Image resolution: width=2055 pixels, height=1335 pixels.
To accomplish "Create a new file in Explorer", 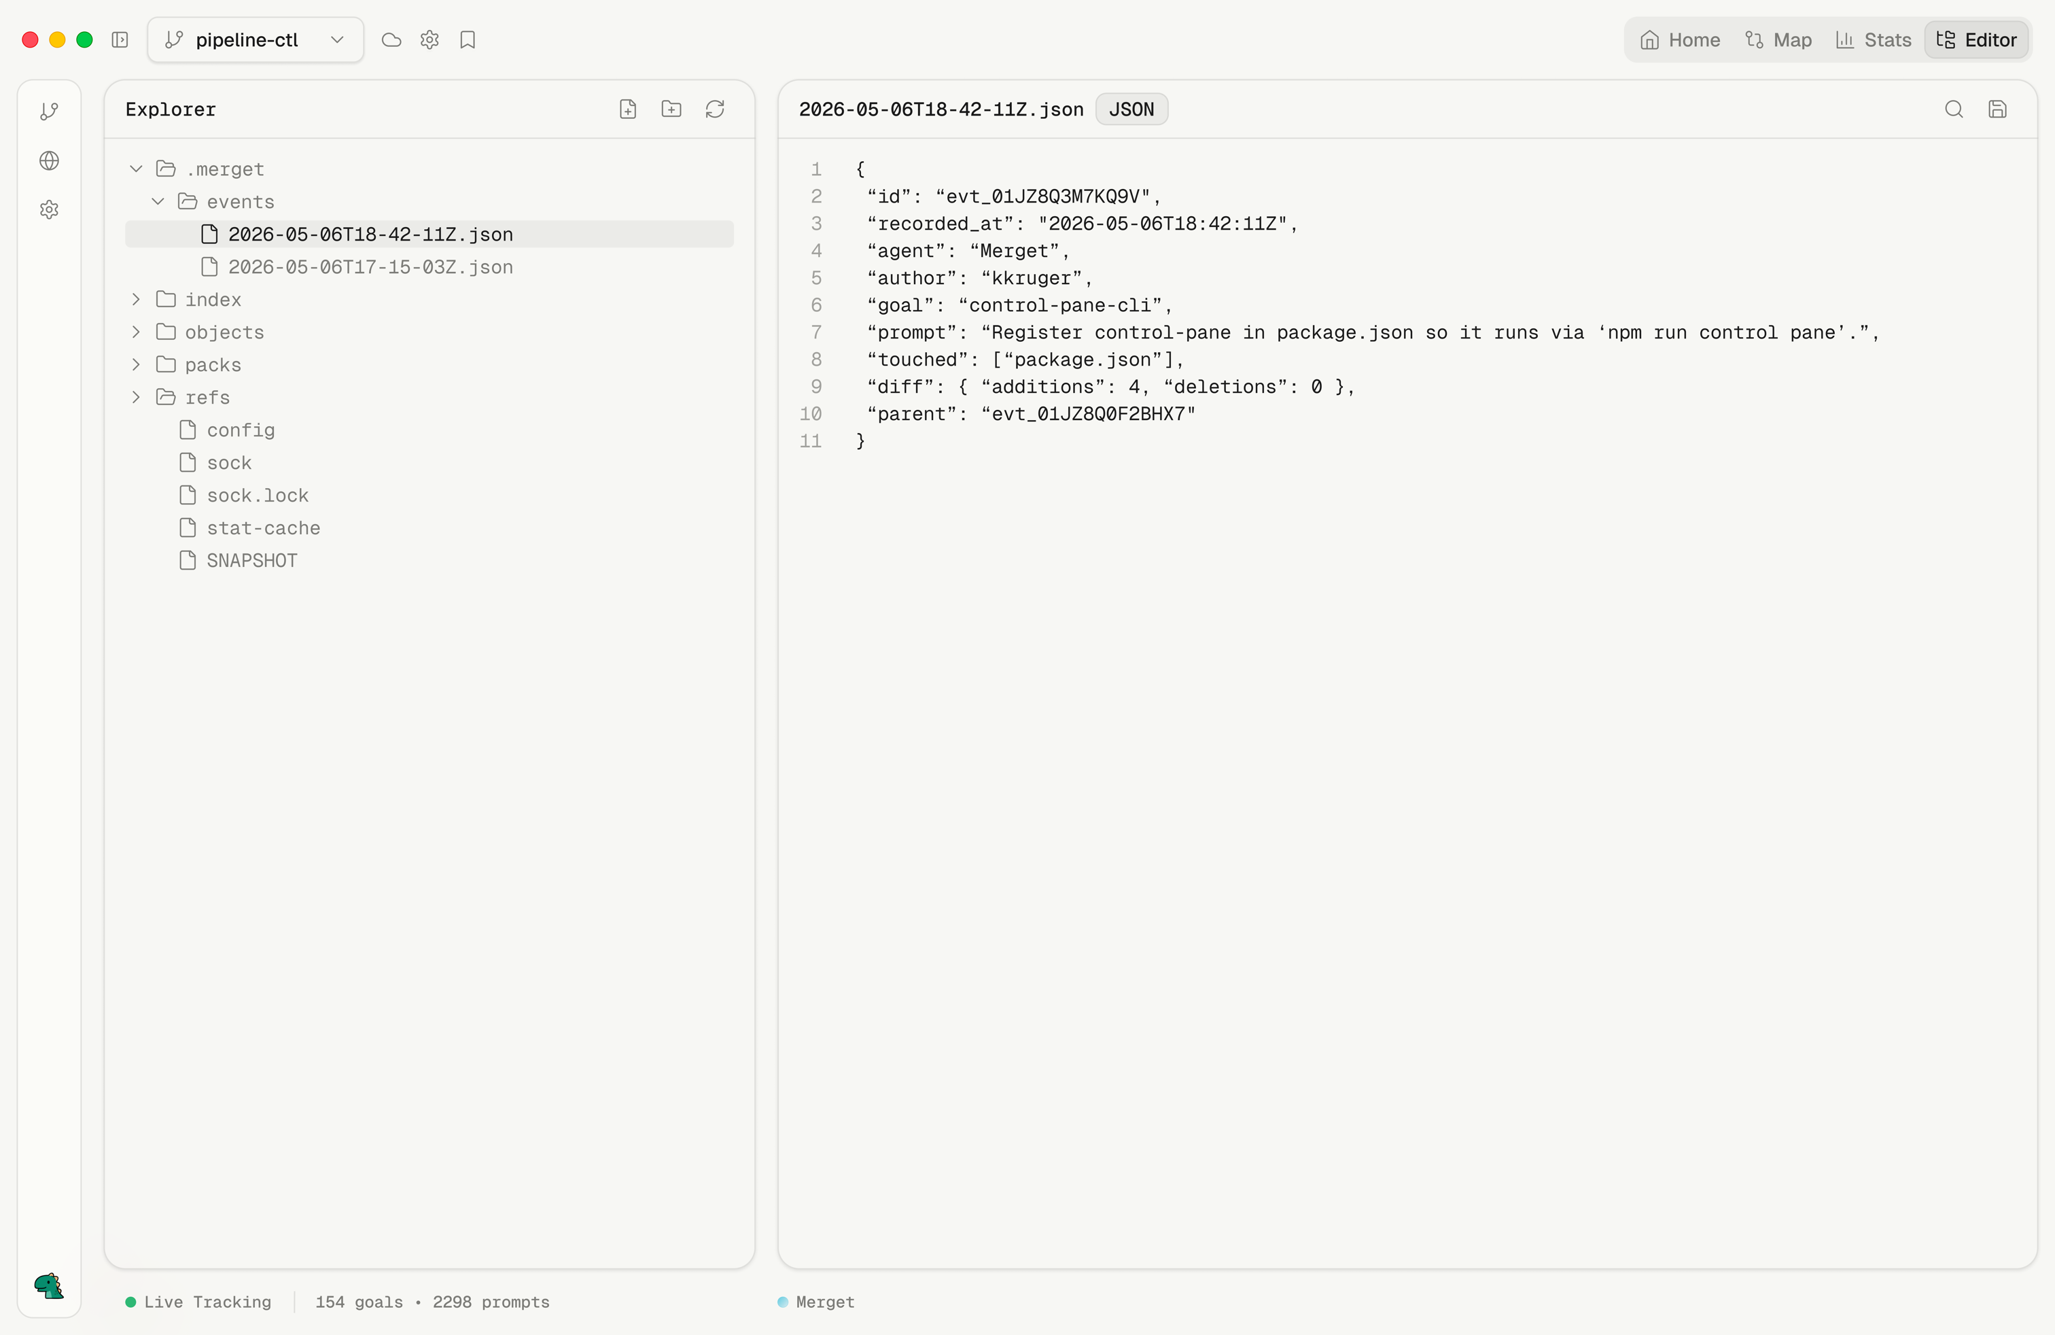I will point(628,109).
